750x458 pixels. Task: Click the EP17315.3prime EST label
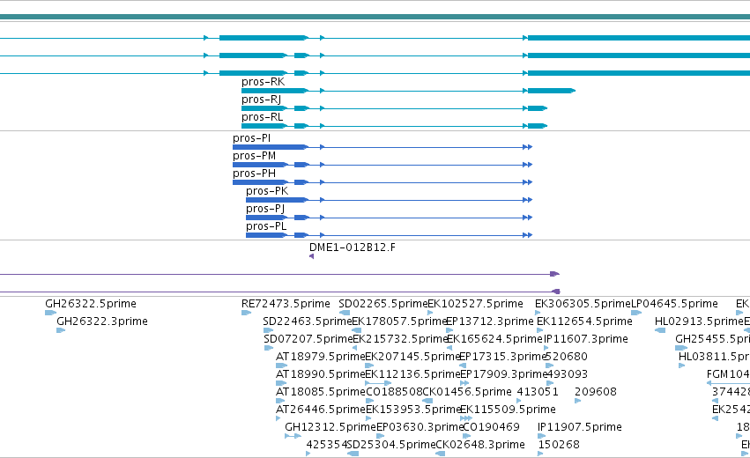(x=502, y=357)
